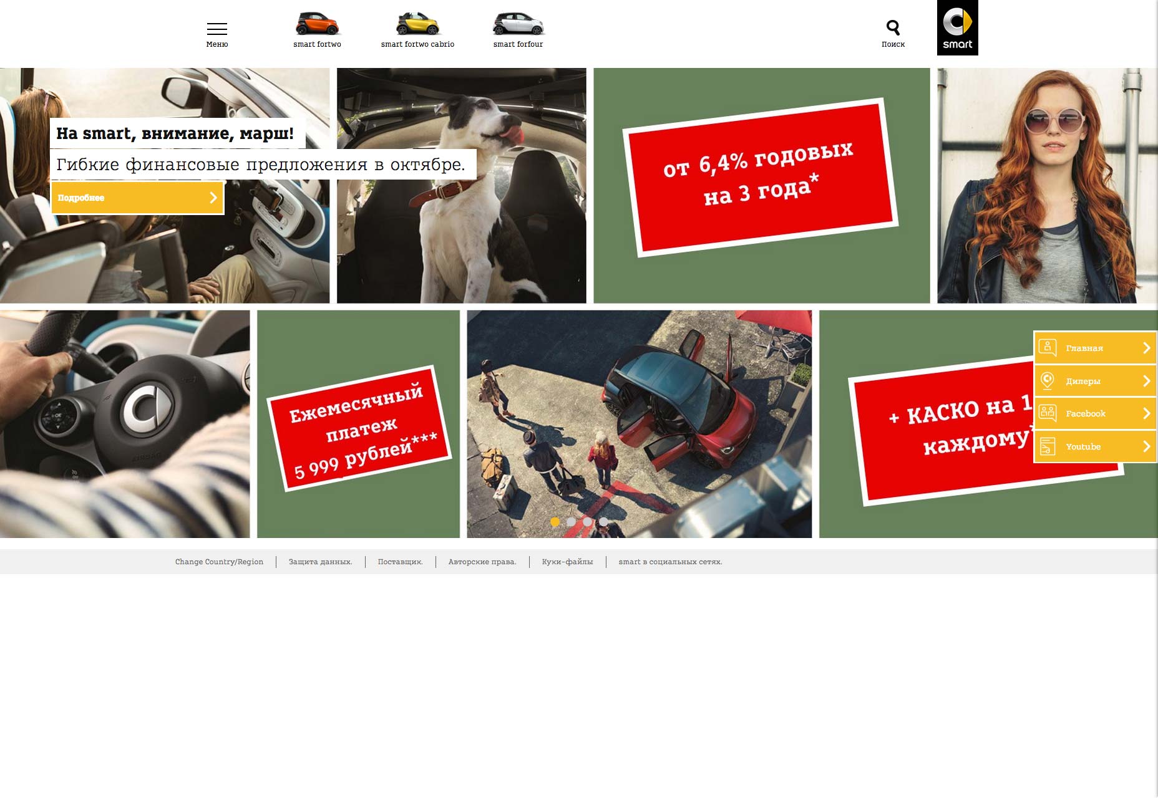Click the arrow on Подробнее button
1158x798 pixels.
tap(213, 198)
